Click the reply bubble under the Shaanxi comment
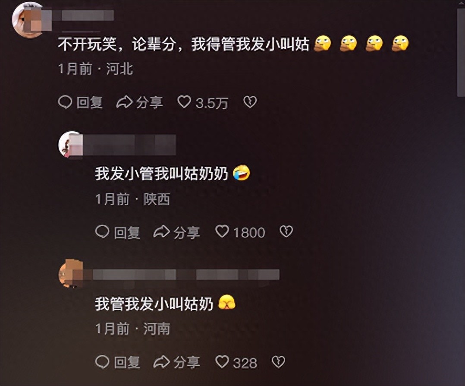The width and height of the screenshot is (465, 386). [102, 231]
